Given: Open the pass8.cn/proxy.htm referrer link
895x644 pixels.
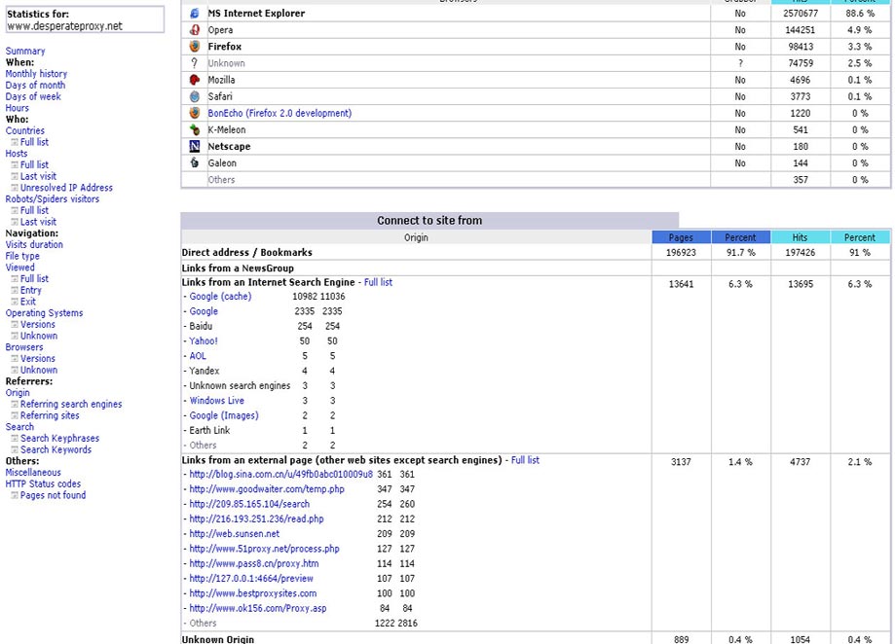Looking at the screenshot, I should pos(254,563).
